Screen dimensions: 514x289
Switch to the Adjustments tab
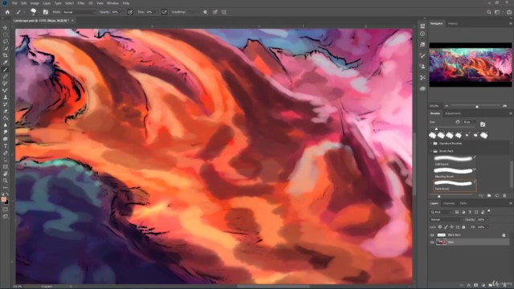point(453,113)
